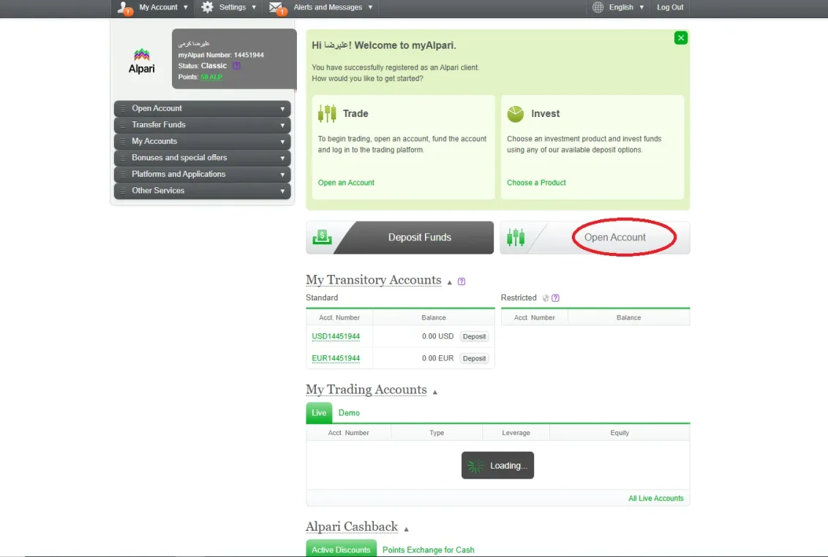Viewport: 828px width, 557px height.
Task: Switch to the Demo accounts tab
Action: [x=349, y=413]
